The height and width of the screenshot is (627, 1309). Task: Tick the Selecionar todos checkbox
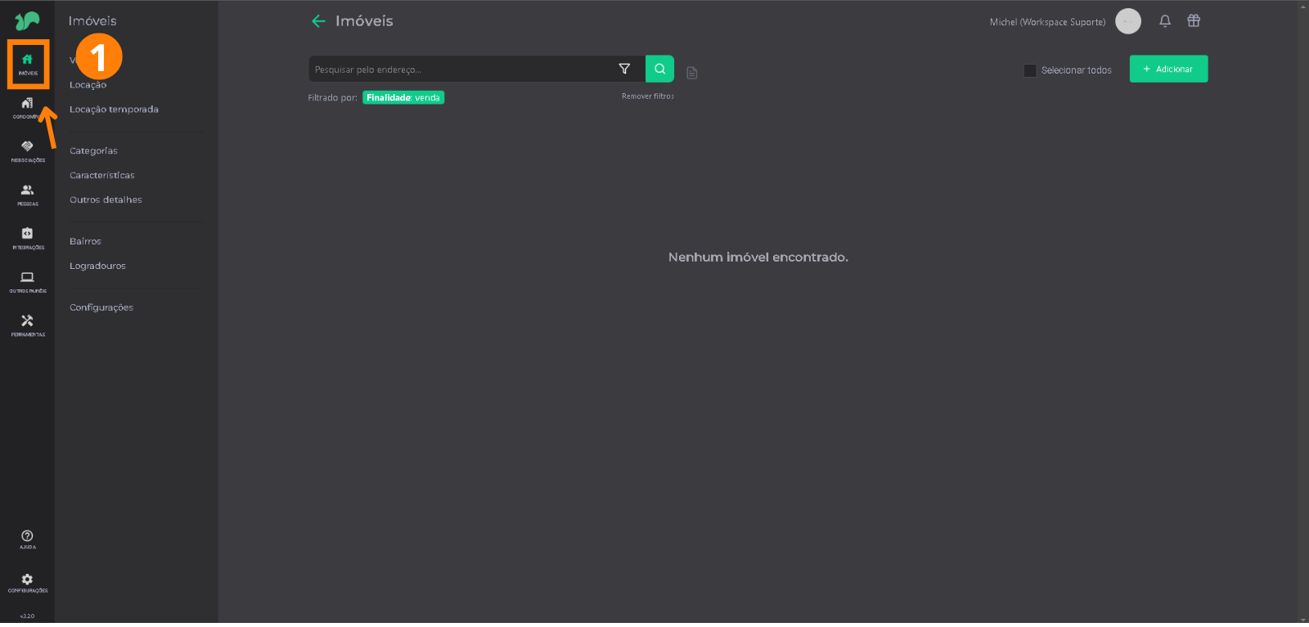point(1030,70)
